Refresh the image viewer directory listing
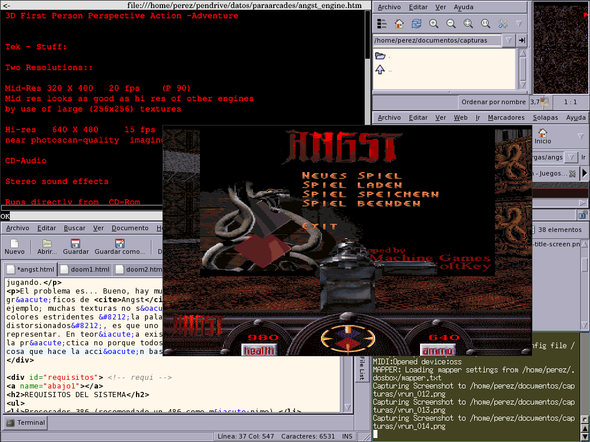The width and height of the screenshot is (590, 442). (x=416, y=24)
